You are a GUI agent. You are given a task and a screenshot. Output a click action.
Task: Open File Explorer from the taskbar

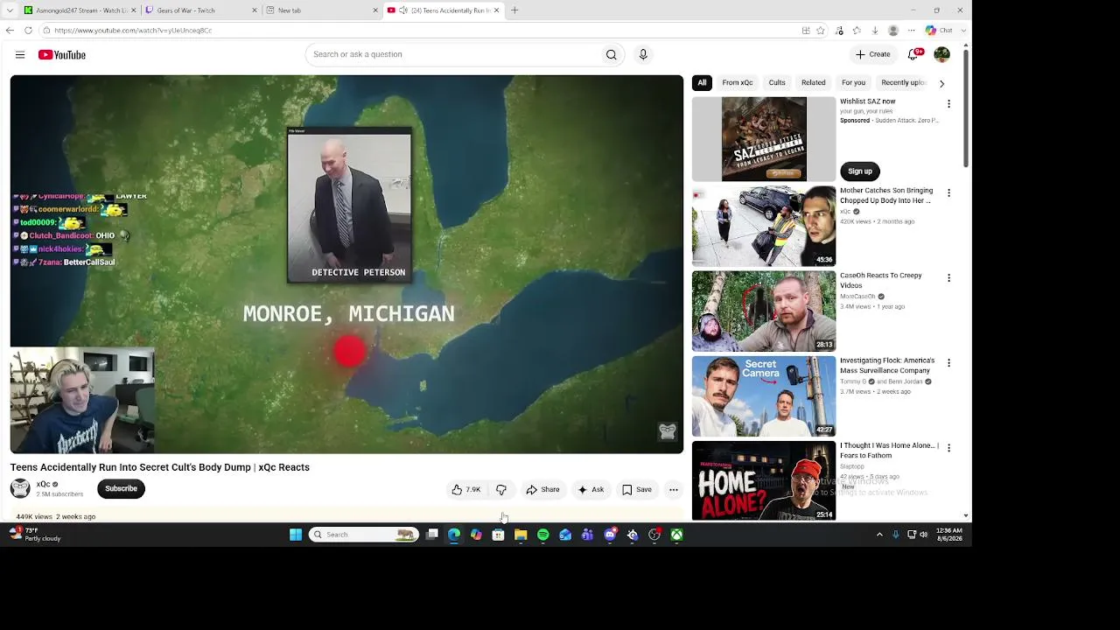click(521, 535)
